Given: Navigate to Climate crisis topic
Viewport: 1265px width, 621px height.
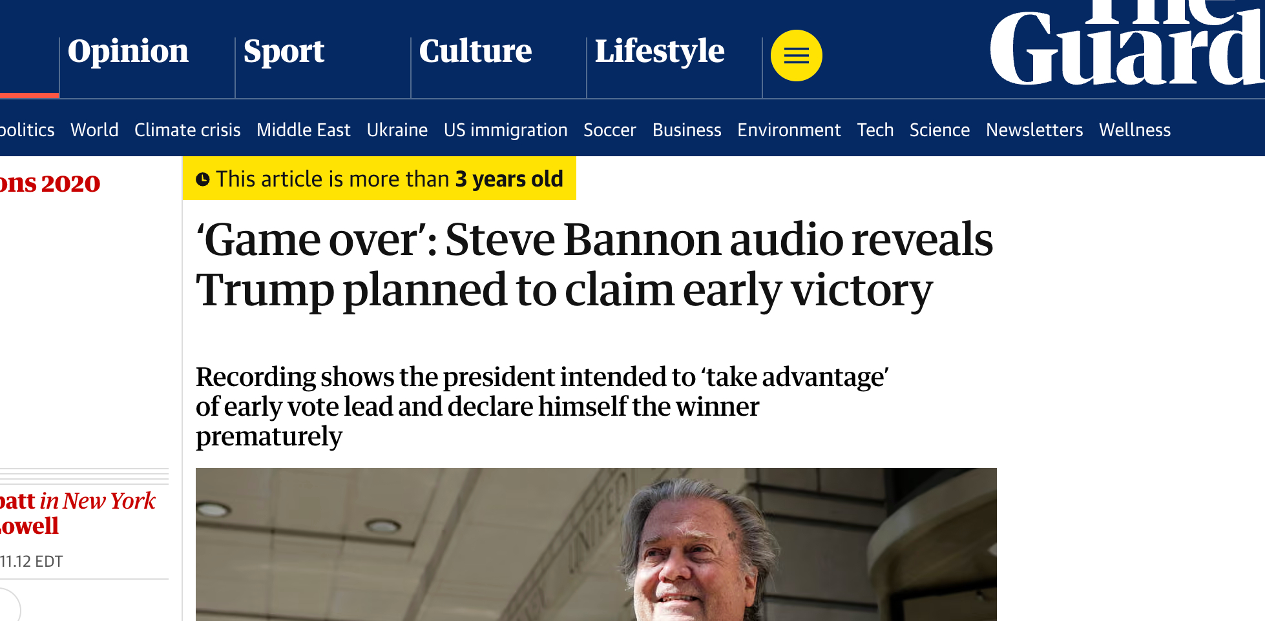Looking at the screenshot, I should coord(187,130).
